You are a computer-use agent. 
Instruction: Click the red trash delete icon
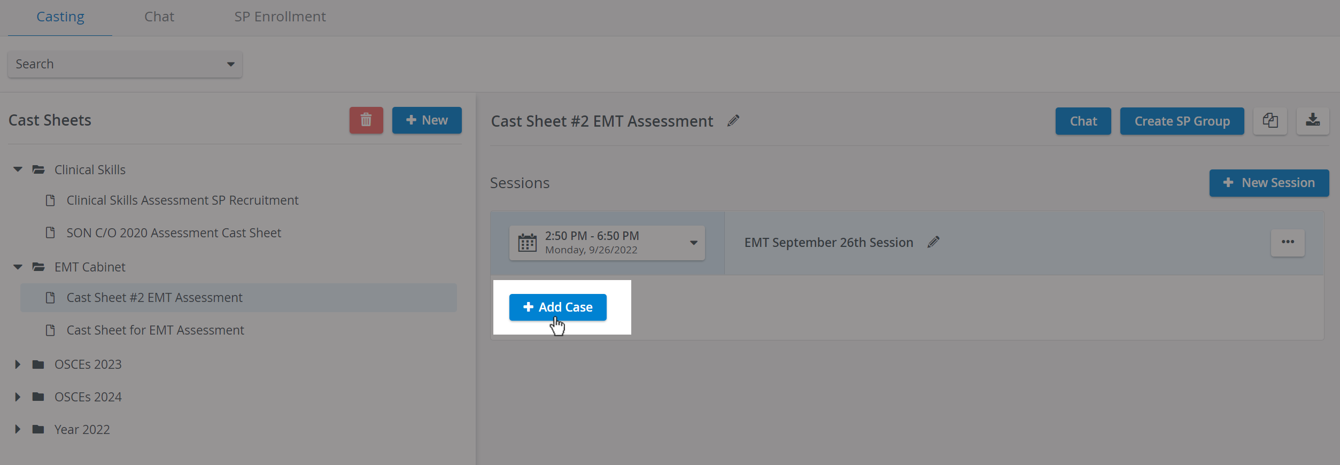[x=366, y=120]
